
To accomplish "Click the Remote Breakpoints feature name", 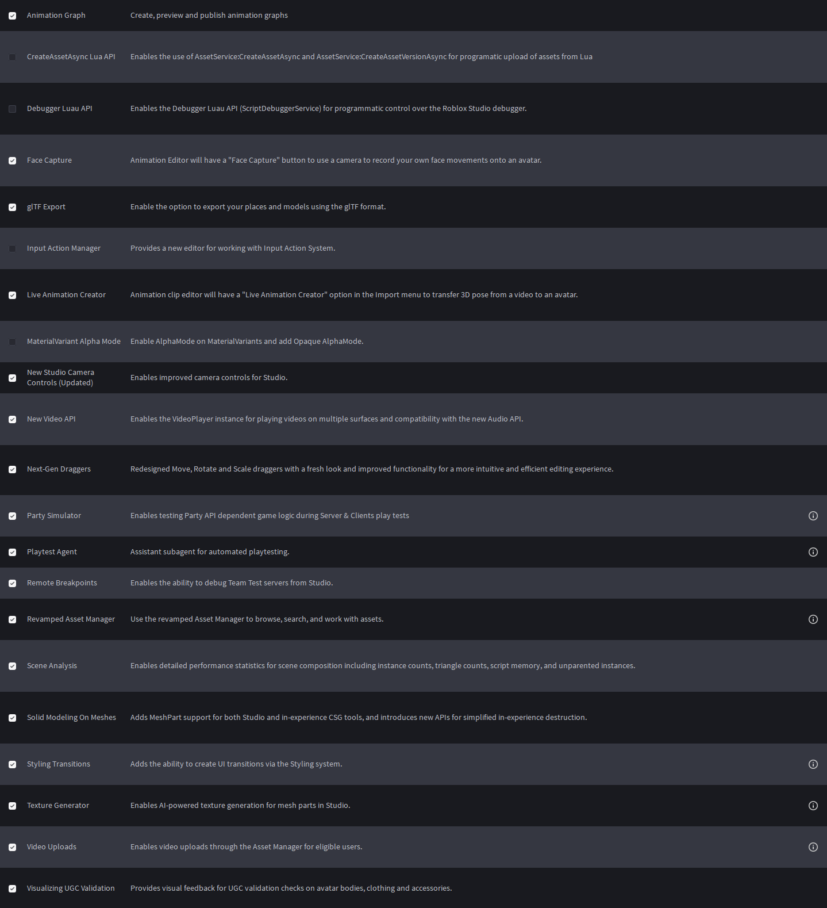I will [62, 583].
